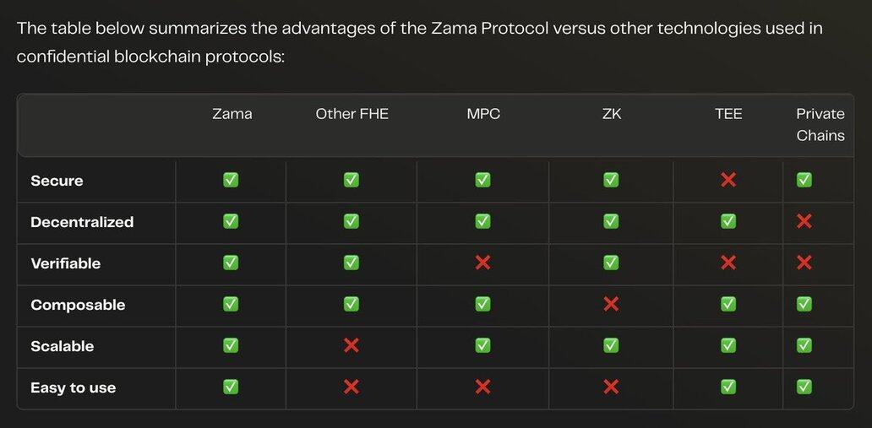
Task: Click the red X for TEE Secure
Action: [x=728, y=180]
